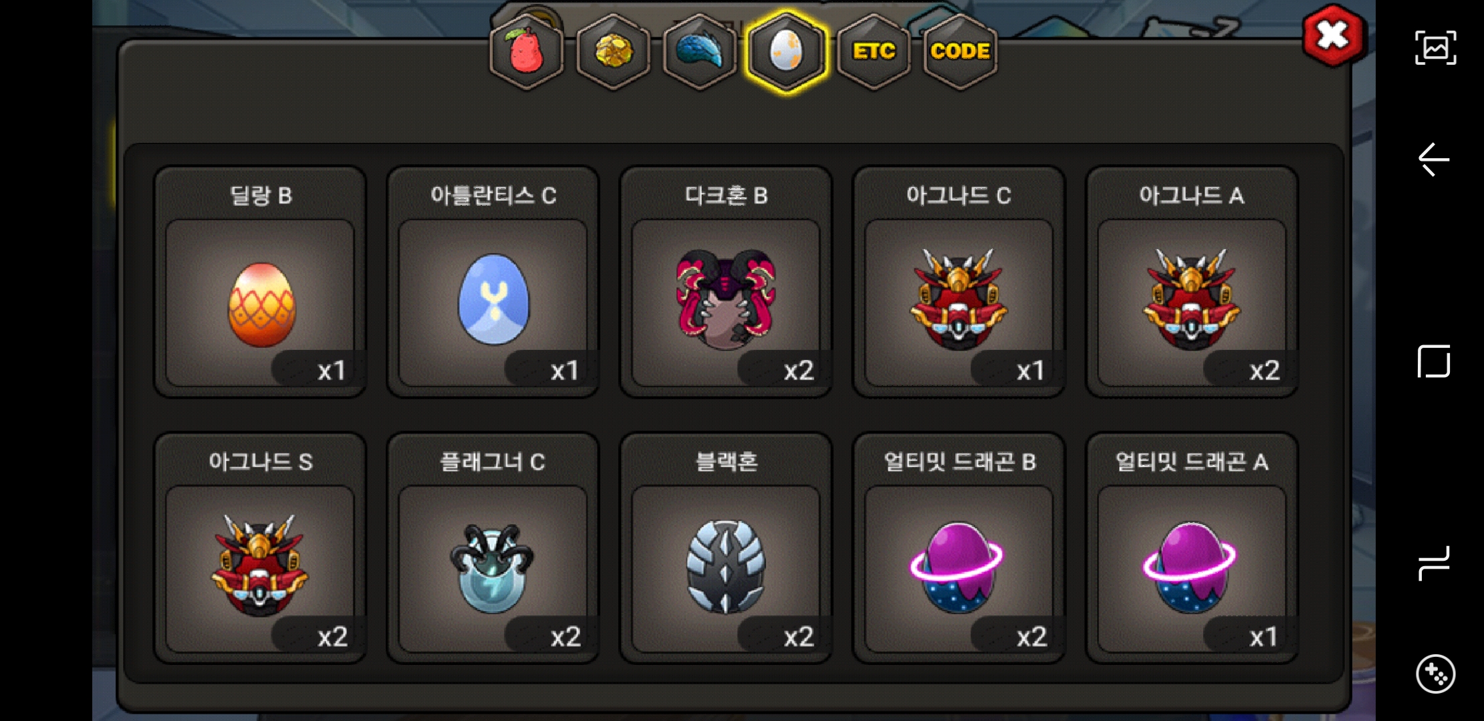Viewport: 1484px width, 721px height.
Task: Pick the 얼티밋 드래곤 B purple egg
Action: point(959,549)
